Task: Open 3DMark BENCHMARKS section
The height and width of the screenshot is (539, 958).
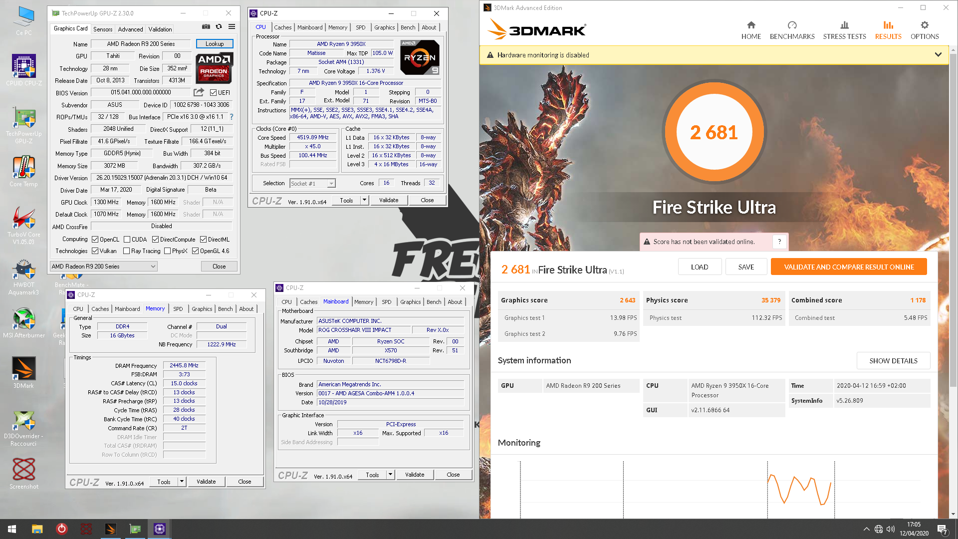Action: click(x=792, y=30)
